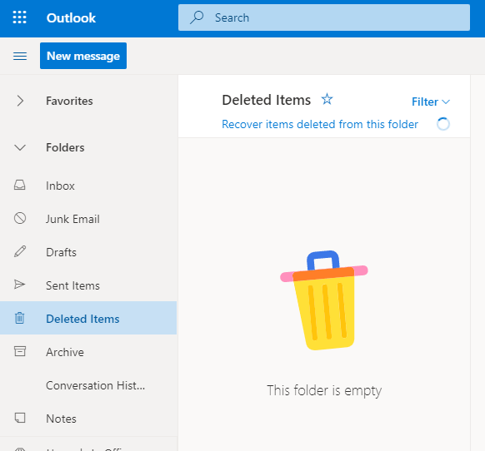This screenshot has height=451, width=485.
Task: Click the Drafts pencil icon
Action: coord(20,251)
